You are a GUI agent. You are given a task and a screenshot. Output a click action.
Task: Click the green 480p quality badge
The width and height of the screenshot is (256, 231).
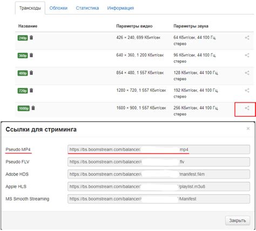click(23, 73)
